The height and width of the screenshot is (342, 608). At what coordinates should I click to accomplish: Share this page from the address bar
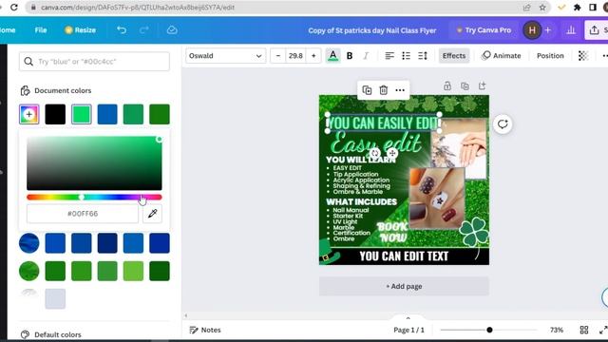[526, 8]
